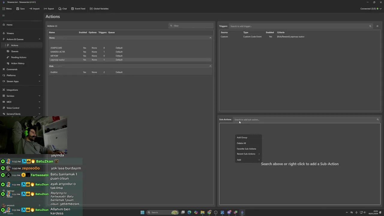Image resolution: width=384 pixels, height=216 pixels.
Task: Go to Commands in the sidebar
Action: pos(21,69)
